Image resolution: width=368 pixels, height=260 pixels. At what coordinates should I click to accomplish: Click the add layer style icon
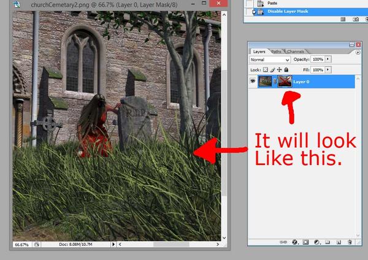pos(295,242)
